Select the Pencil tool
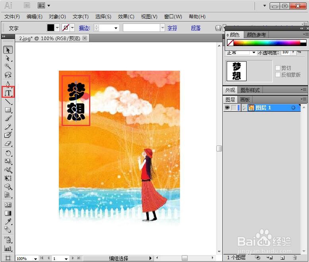The width and height of the screenshot is (309, 262). pyautogui.click(x=8, y=127)
